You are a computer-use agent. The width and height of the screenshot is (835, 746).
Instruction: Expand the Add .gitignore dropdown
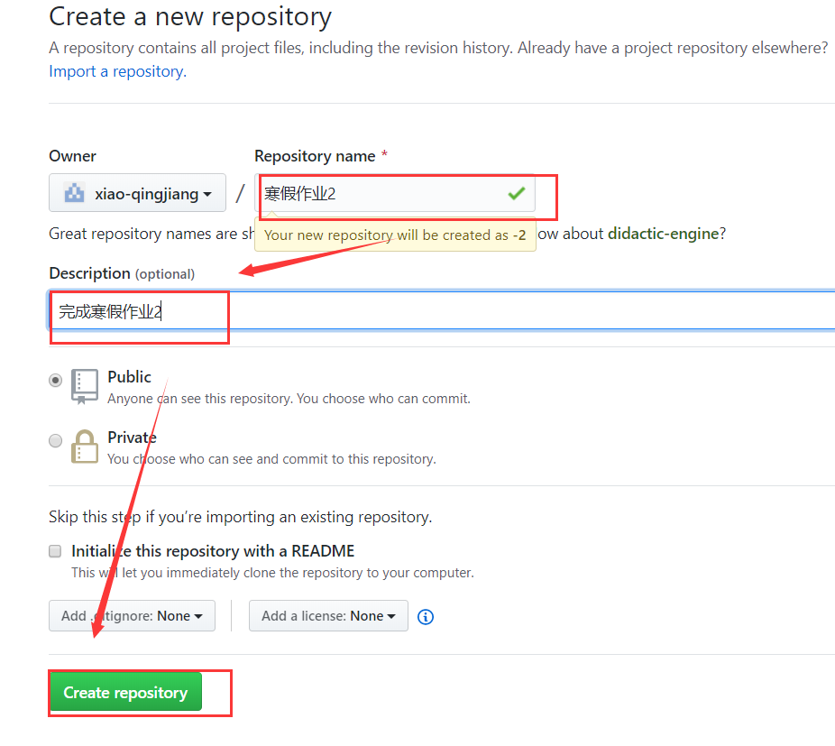(x=132, y=616)
